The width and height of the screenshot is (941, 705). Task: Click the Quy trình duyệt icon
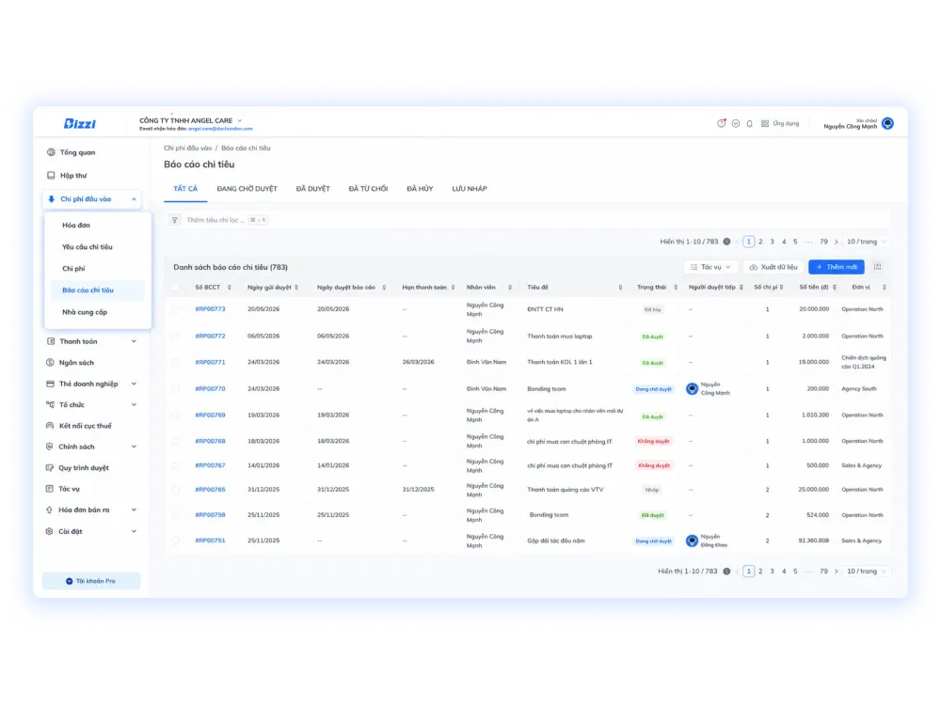click(50, 467)
